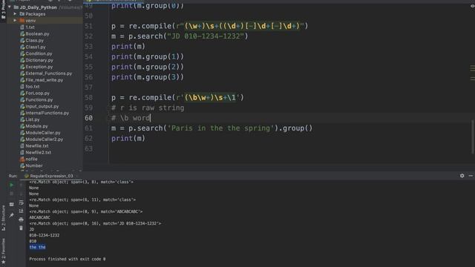The width and height of the screenshot is (475, 267).
Task: Click the Restore Layout icon in Run toolbar
Action: [x=12, y=205]
